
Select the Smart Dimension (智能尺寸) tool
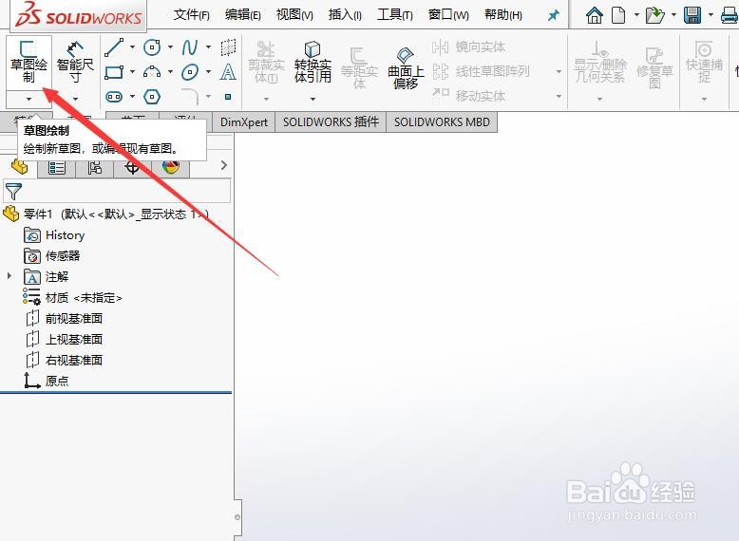75,62
